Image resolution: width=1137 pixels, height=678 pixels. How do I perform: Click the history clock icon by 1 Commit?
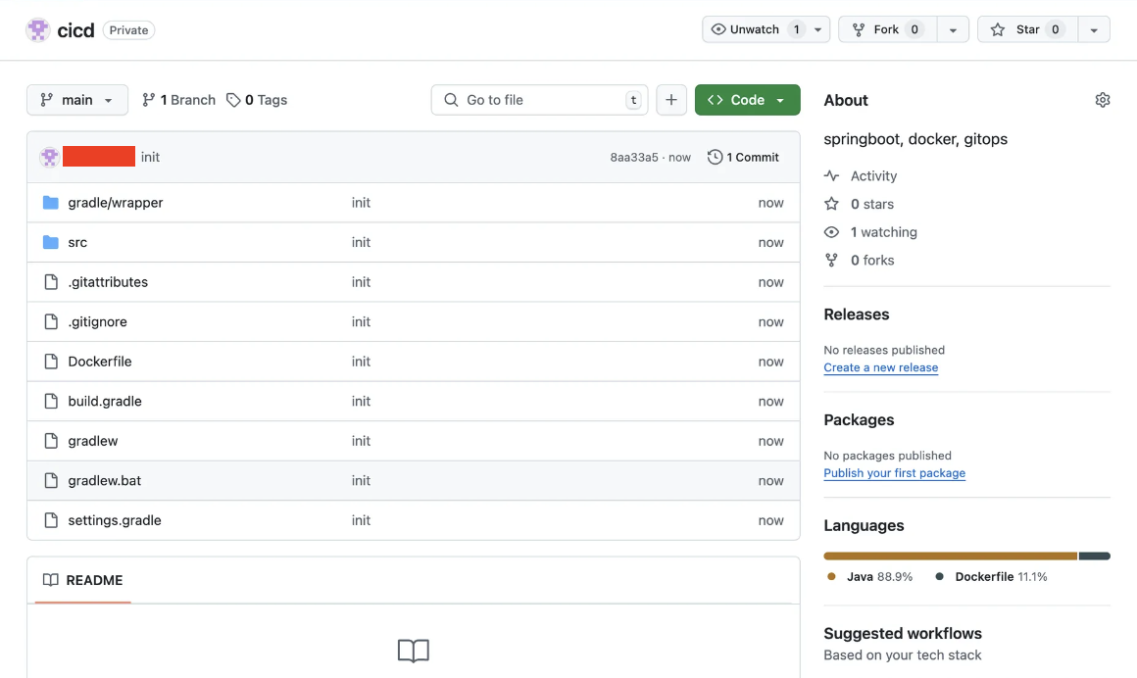click(x=715, y=157)
